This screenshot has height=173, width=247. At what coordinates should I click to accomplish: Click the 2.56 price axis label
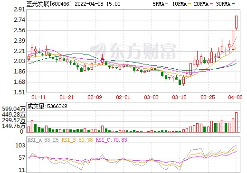19,30
